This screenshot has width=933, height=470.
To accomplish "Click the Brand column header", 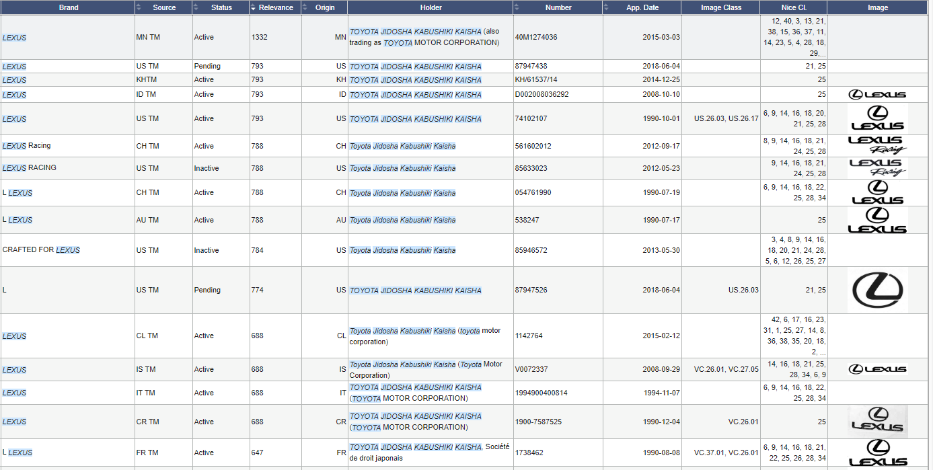I will (x=68, y=7).
